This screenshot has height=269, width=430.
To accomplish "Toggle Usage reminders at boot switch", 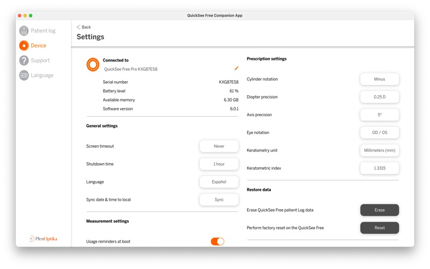I will coord(218,242).
